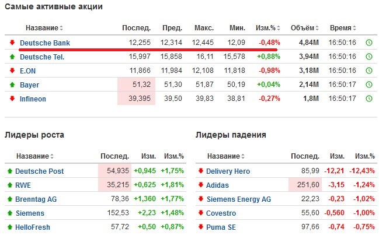Open the Puma SE stock link
The width and height of the screenshot is (379, 235).
(221, 227)
